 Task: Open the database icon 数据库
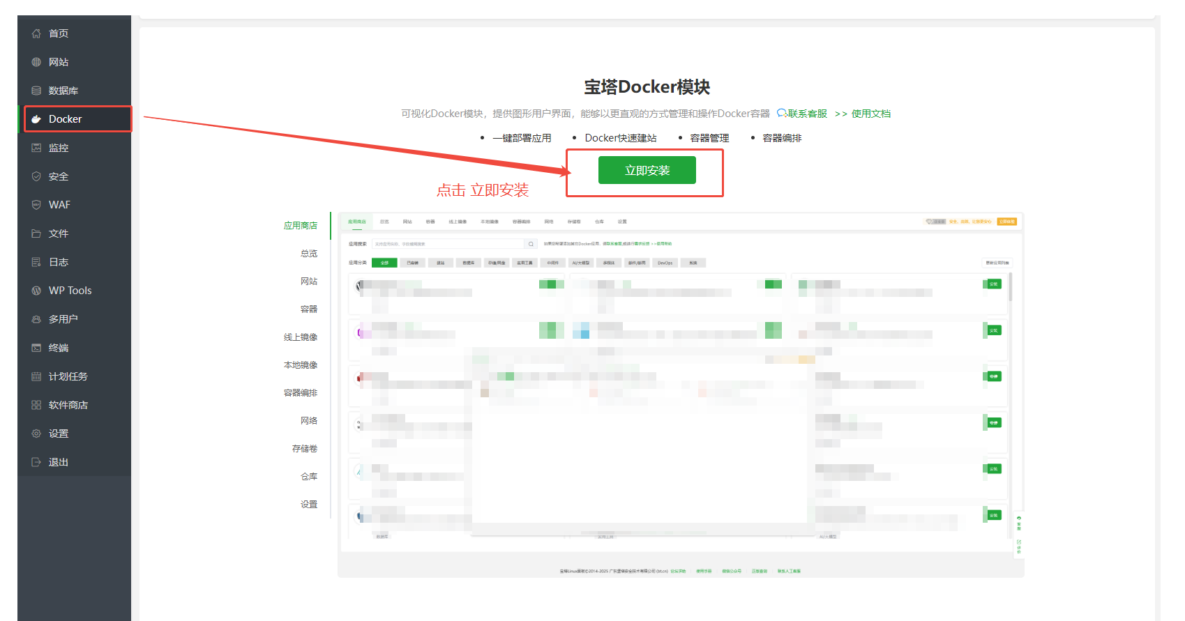(36, 91)
